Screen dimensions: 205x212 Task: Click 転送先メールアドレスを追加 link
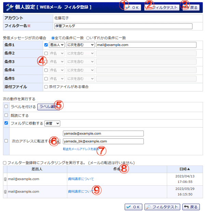pos(81,149)
